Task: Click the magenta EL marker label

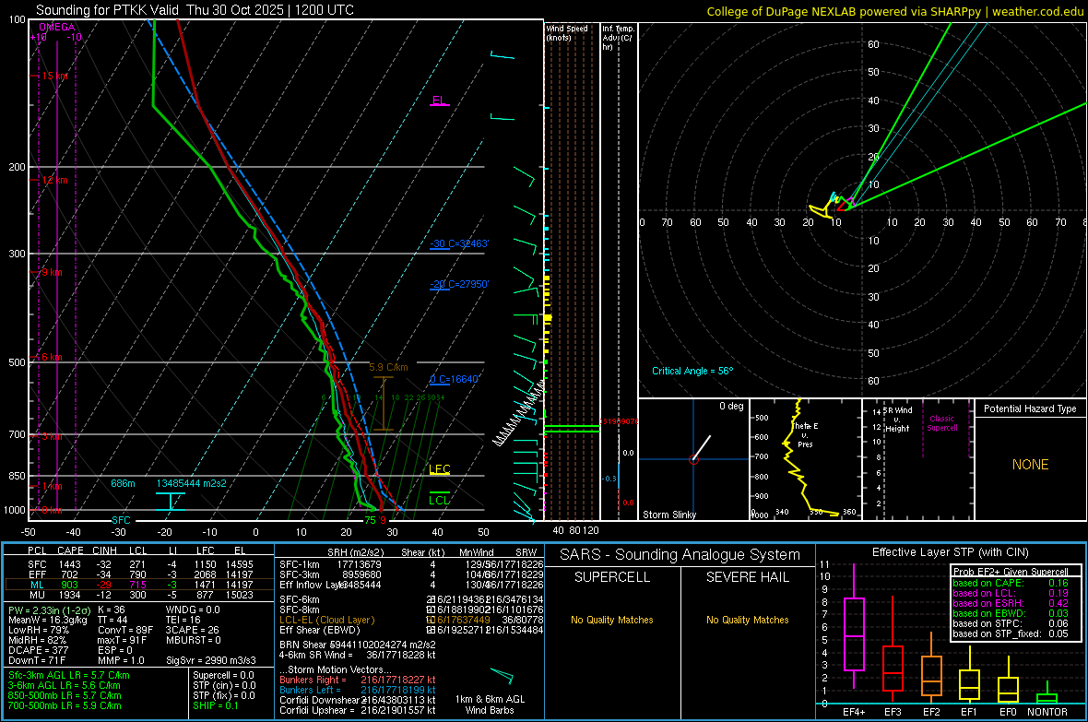Action: (439, 100)
